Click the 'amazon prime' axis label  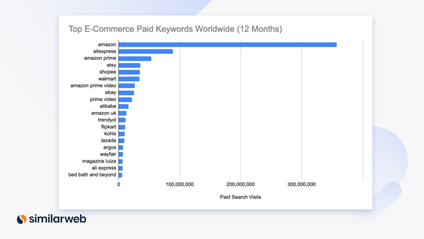(x=100, y=58)
